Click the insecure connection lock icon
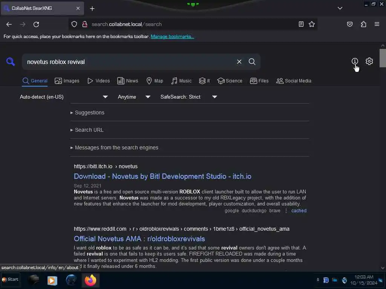The height and width of the screenshot is (289, 386). 85,24
